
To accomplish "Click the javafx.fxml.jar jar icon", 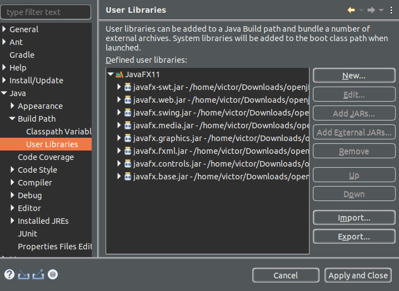I will coord(128,151).
